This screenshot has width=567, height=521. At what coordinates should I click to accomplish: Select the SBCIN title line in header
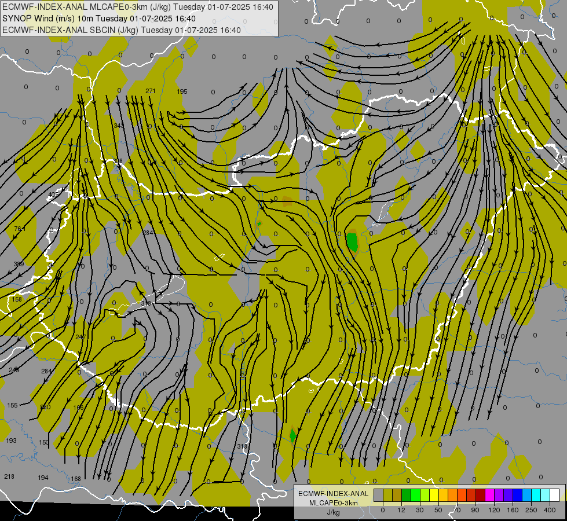click(122, 30)
